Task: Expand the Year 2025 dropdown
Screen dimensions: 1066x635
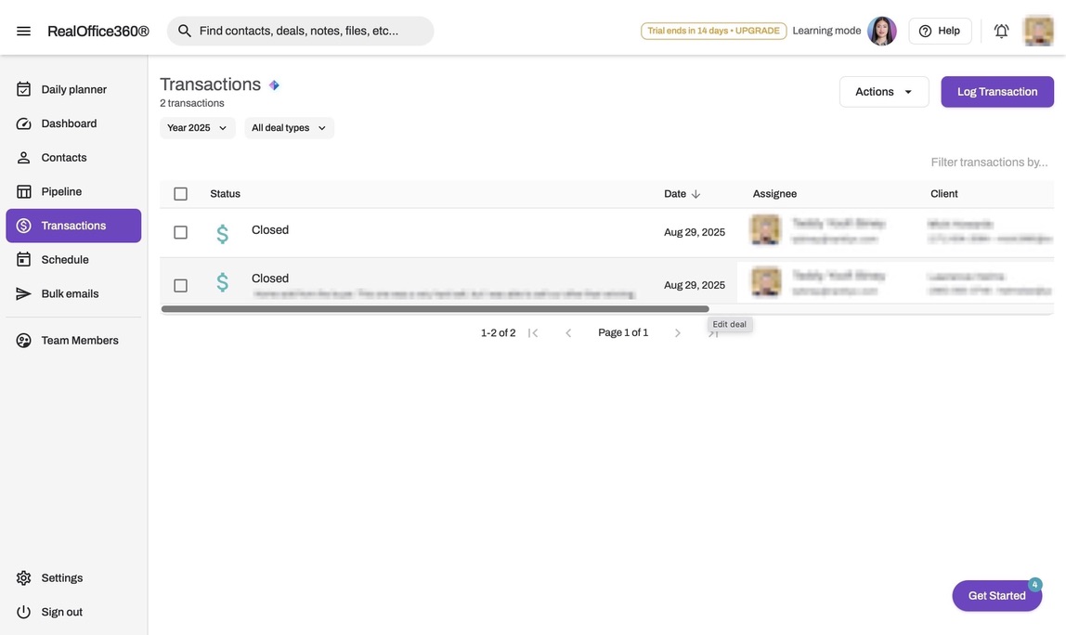Action: pos(197,128)
